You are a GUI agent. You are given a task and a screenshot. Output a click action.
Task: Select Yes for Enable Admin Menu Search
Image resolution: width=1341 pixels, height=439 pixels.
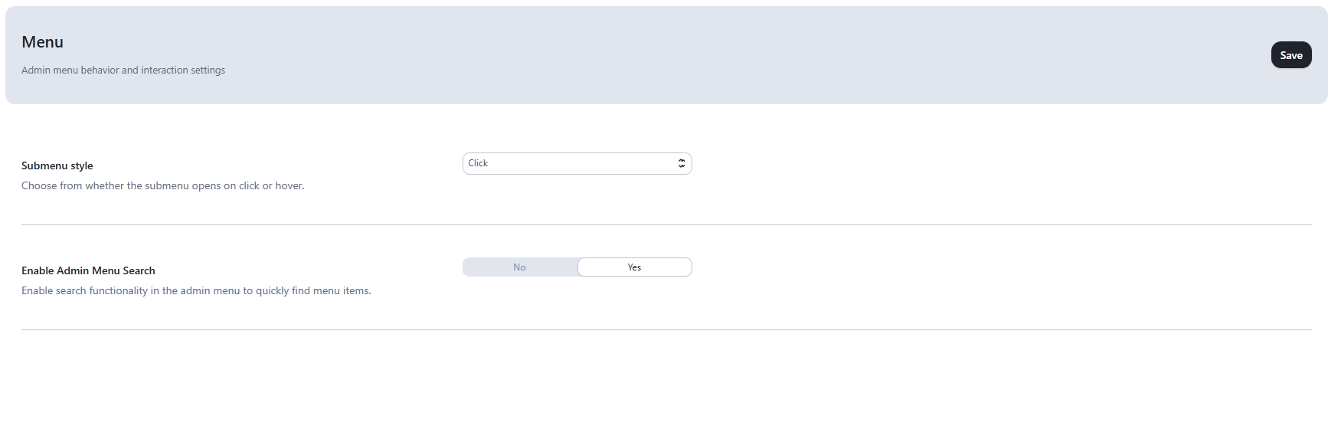pyautogui.click(x=634, y=267)
